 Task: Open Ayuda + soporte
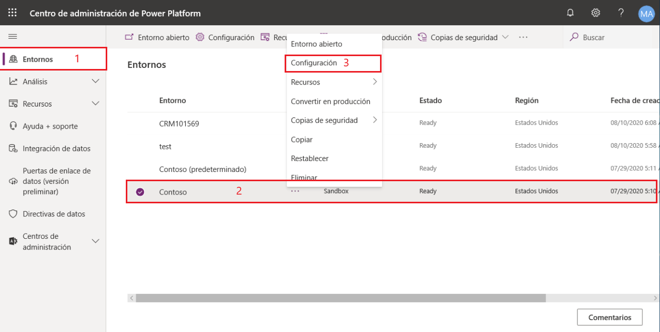click(x=50, y=126)
